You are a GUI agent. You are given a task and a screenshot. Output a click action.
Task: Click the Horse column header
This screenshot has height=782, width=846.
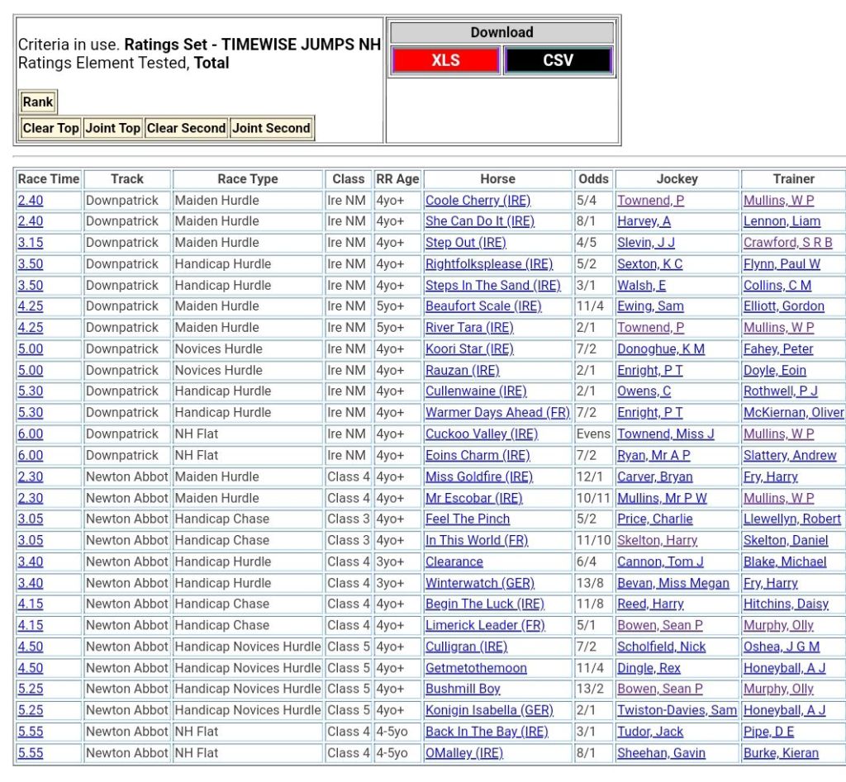(497, 179)
